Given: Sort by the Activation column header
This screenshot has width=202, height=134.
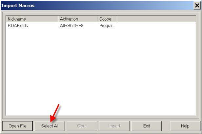Looking at the screenshot, I should [78, 19].
